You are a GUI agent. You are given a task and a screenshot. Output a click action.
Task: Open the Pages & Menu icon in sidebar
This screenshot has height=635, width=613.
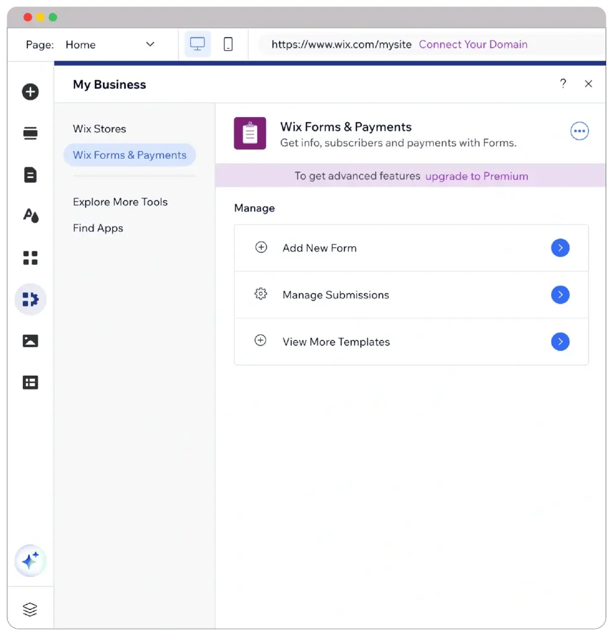30,175
